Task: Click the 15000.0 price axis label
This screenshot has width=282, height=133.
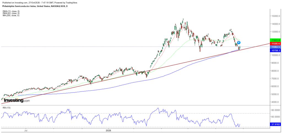Action: [275, 16]
